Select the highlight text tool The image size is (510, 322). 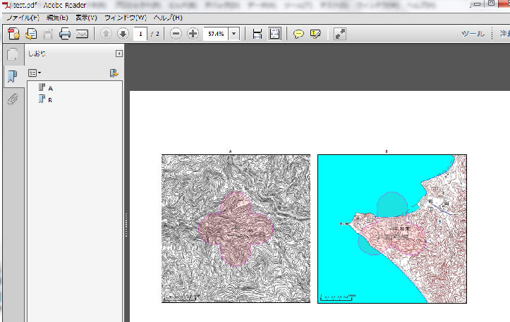[315, 34]
